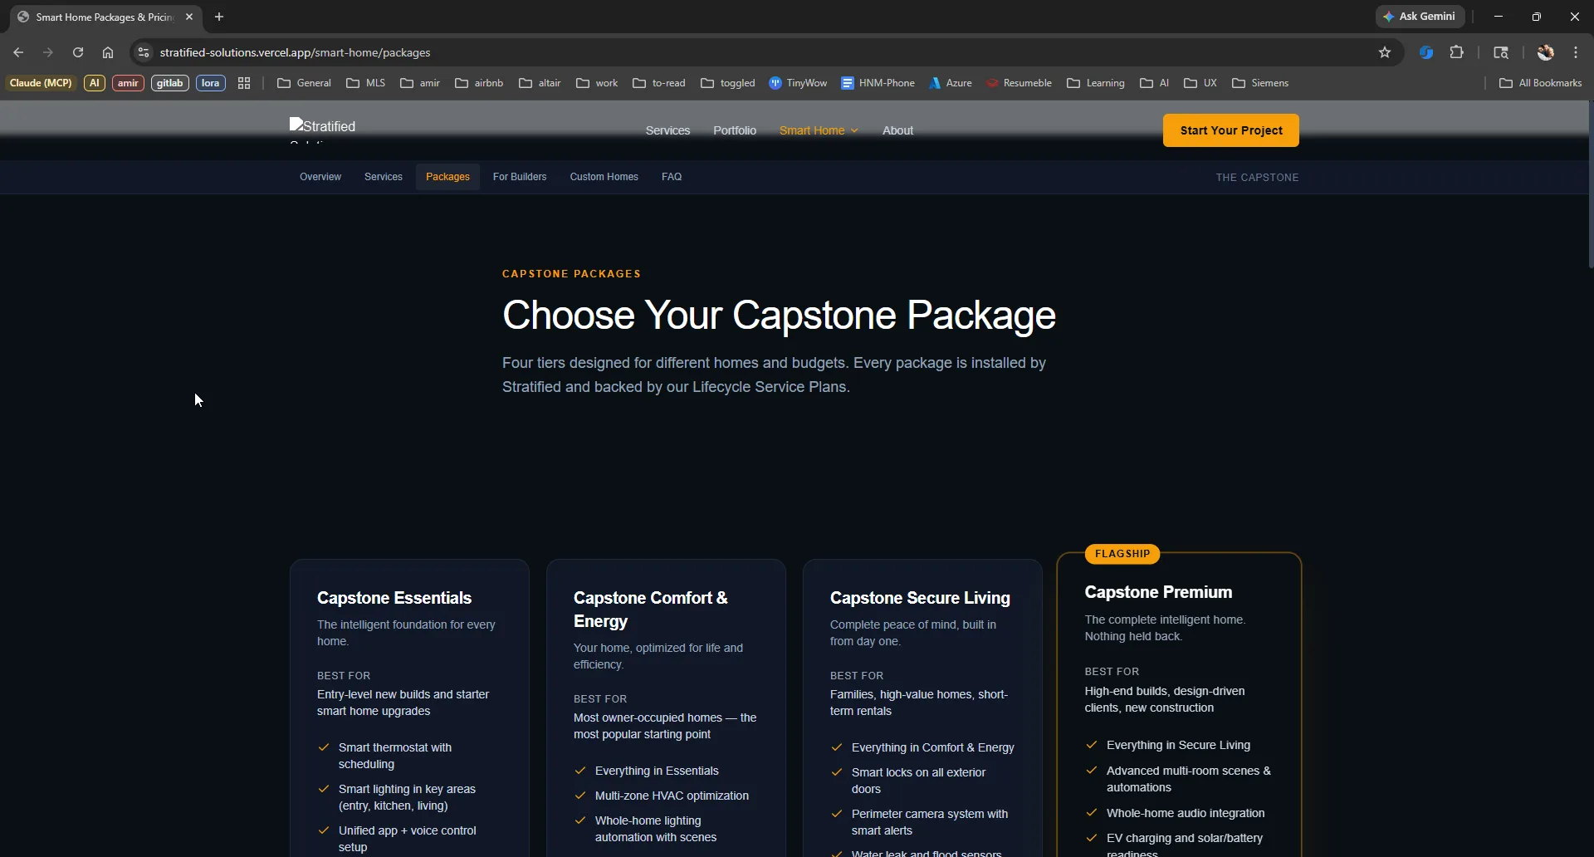Viewport: 1594px width, 857px height.
Task: Select the Packages sub-tab
Action: [447, 177]
